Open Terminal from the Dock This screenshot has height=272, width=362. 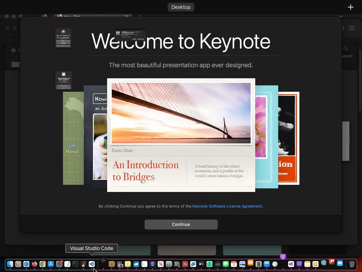(x=76, y=264)
